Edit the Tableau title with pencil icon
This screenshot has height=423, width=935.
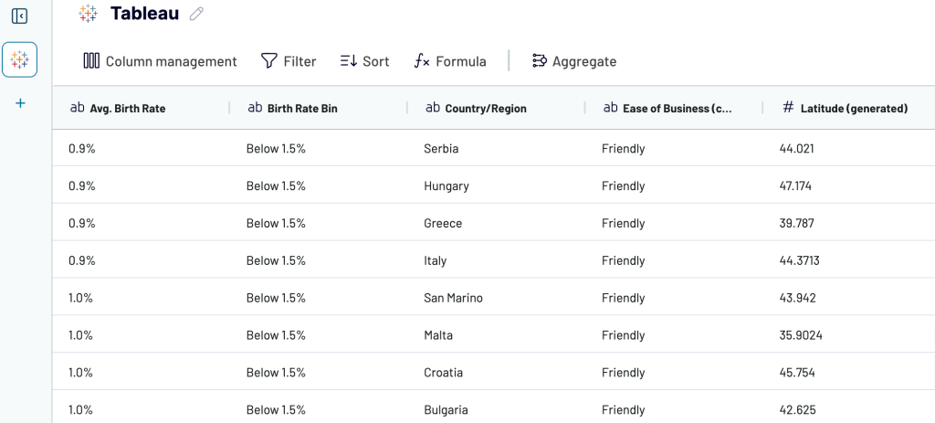(x=196, y=14)
